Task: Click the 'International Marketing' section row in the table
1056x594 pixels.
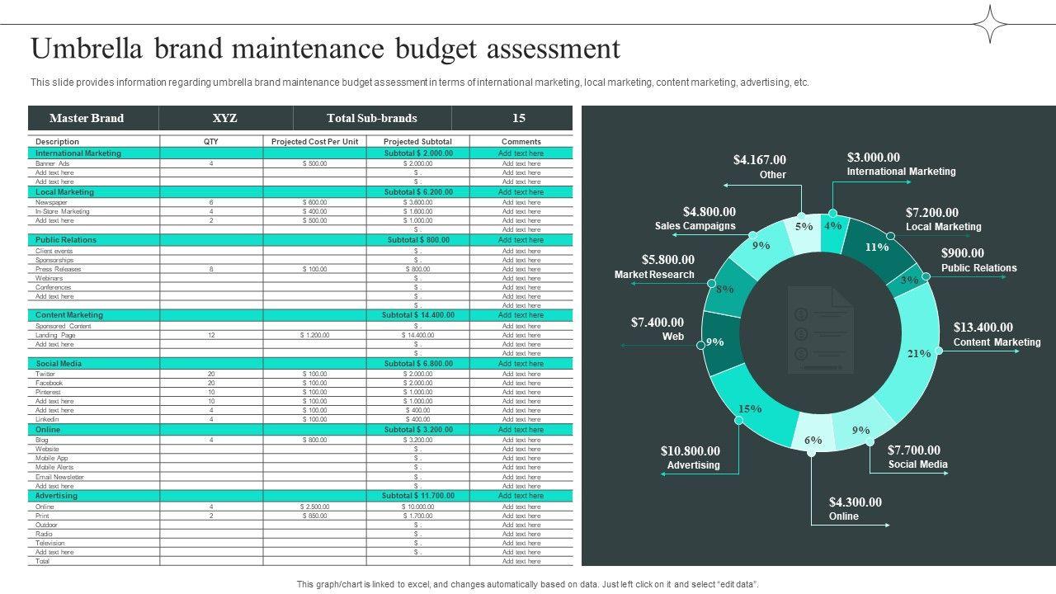Action: click(x=300, y=153)
